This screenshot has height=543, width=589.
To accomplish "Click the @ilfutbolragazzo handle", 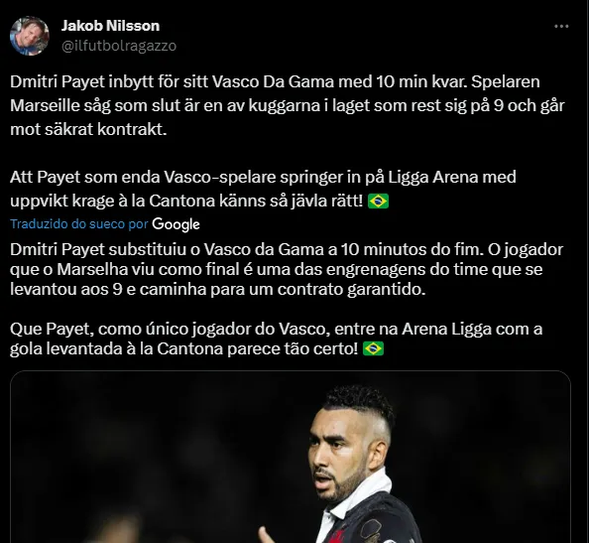I will tap(119, 46).
